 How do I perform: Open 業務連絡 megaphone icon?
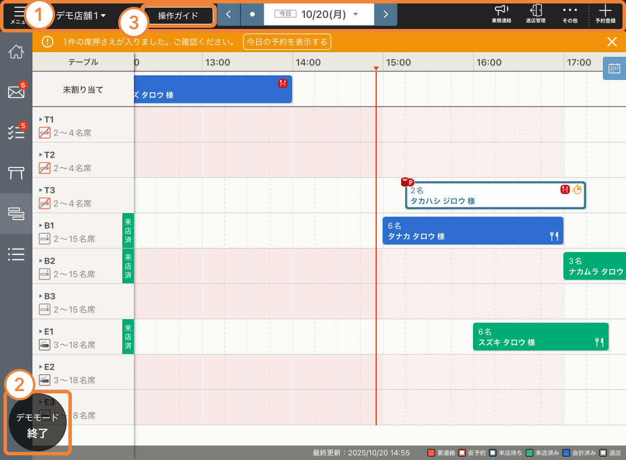click(501, 14)
